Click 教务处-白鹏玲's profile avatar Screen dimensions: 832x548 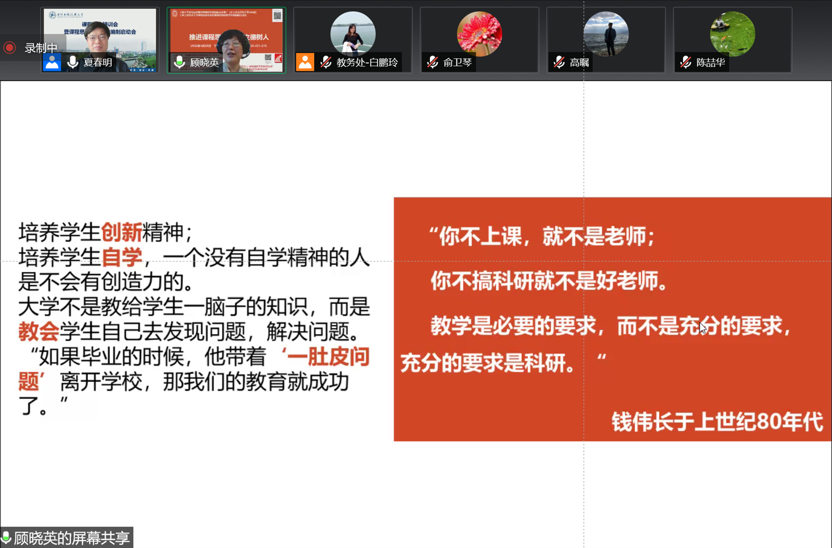tap(353, 33)
